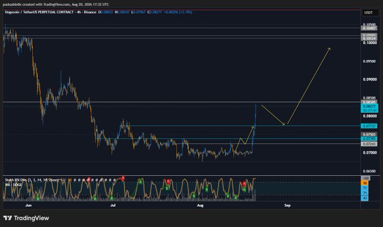Click the high value H0.08347

(x=122, y=12)
